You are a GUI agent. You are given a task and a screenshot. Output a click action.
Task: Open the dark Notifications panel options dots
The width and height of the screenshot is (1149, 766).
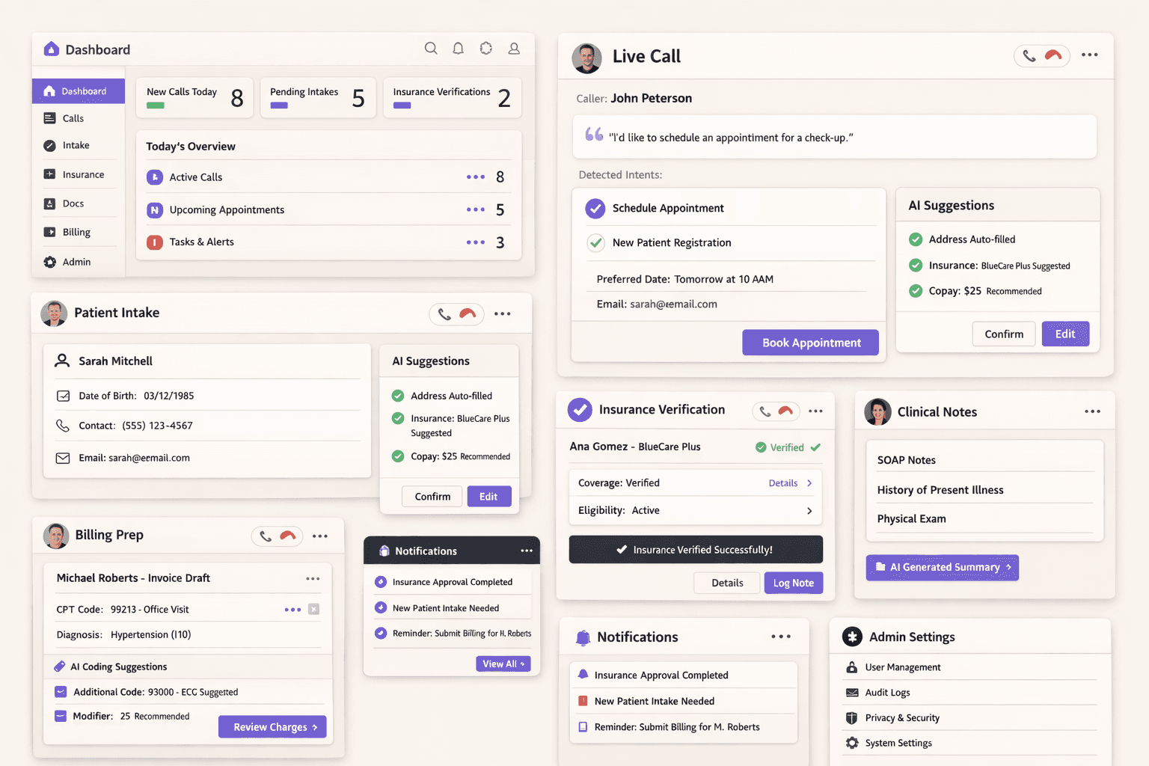[527, 551]
